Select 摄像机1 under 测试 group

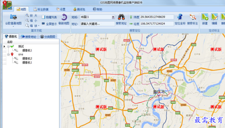click(x=27, y=50)
